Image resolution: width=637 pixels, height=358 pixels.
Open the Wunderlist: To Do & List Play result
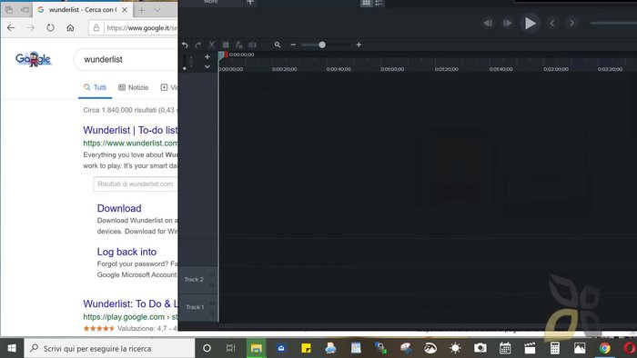(130, 303)
